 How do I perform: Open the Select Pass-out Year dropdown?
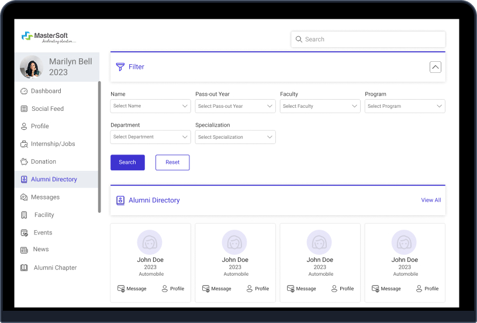tap(235, 106)
